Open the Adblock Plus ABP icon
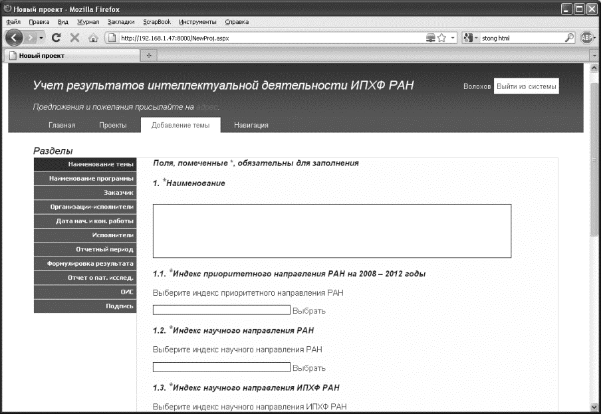 (588, 38)
